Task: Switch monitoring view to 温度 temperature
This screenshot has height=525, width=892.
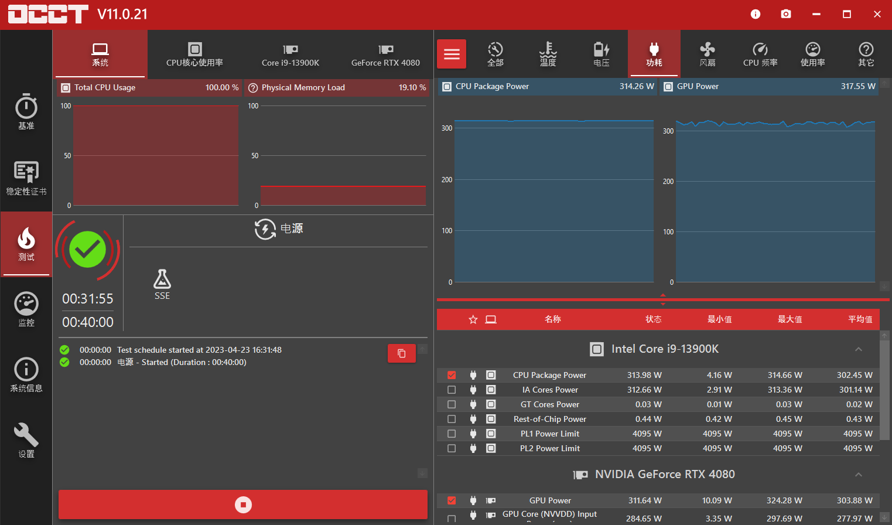Action: click(548, 53)
